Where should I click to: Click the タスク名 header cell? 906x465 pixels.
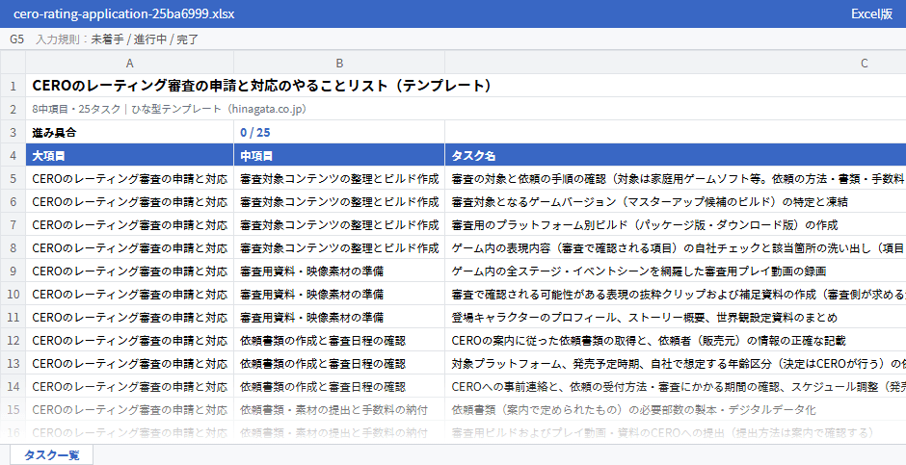pos(676,155)
